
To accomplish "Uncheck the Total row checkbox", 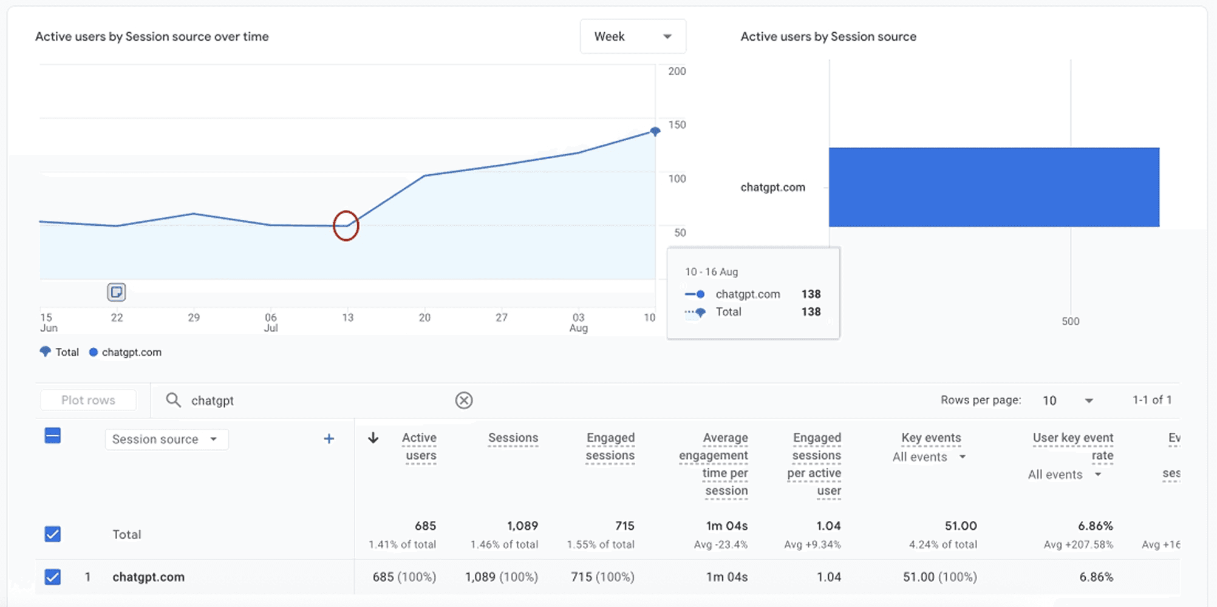I will pyautogui.click(x=53, y=534).
